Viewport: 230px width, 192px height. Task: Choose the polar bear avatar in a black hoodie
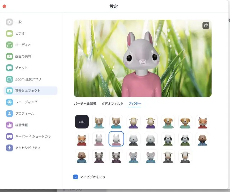tap(134, 139)
